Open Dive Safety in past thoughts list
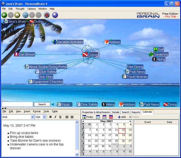The width and height of the screenshot is (181, 158). [x=87, y=105]
